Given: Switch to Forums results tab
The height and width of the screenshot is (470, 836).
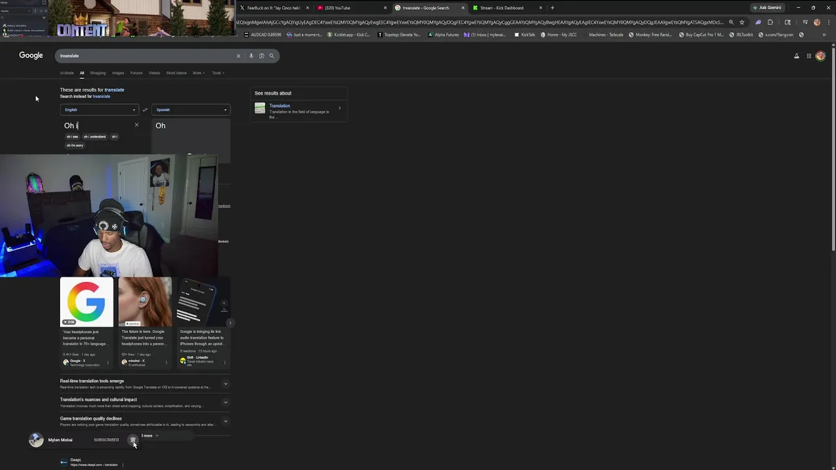Looking at the screenshot, I should 136,73.
